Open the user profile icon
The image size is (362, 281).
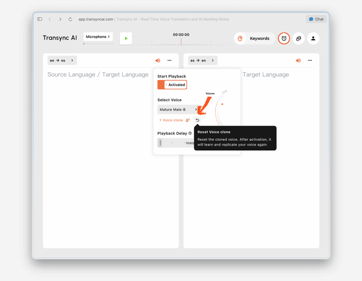(x=313, y=39)
